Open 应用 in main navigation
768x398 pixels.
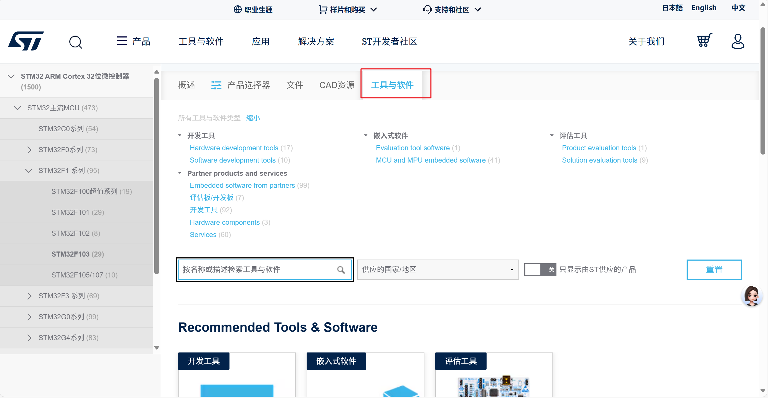coord(261,41)
